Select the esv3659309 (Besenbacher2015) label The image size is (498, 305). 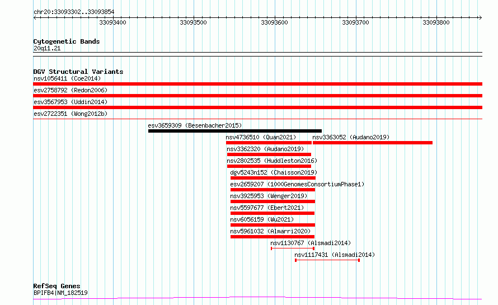[195, 125]
